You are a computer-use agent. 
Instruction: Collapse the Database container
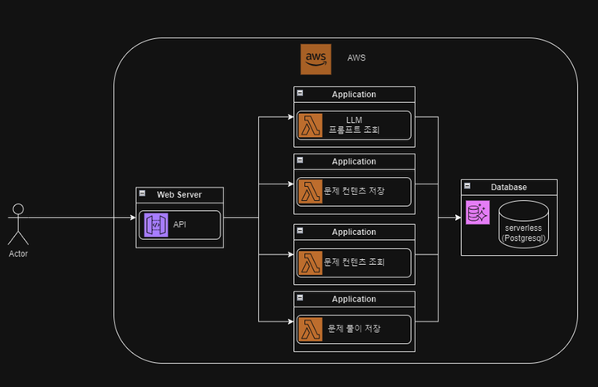468,187
